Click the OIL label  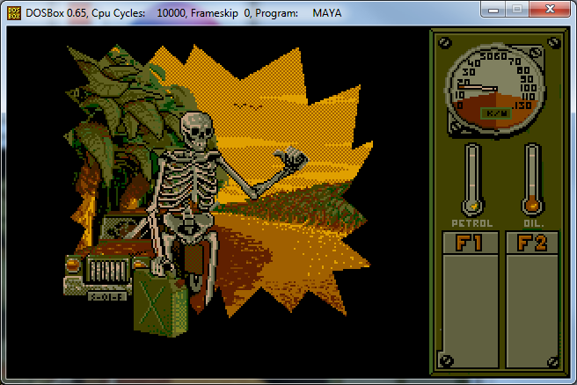(534, 223)
